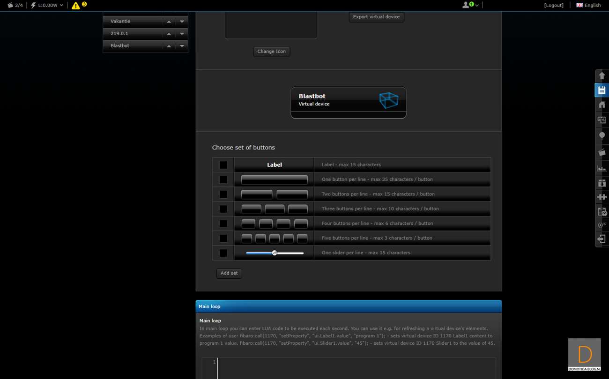The height and width of the screenshot is (379, 609).
Task: Open the energy chart icon in sidebar
Action: click(602, 168)
